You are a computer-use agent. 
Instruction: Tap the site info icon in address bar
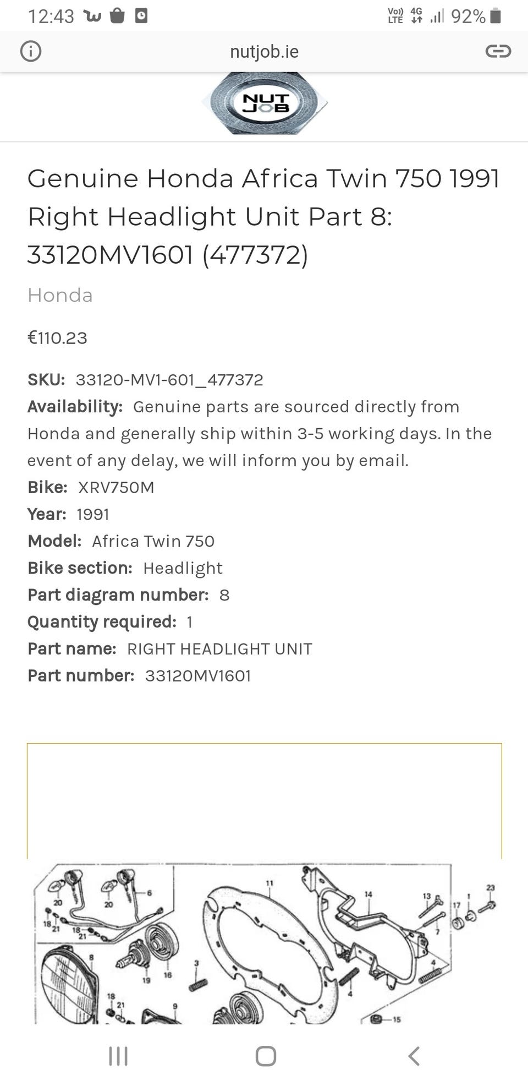31,51
